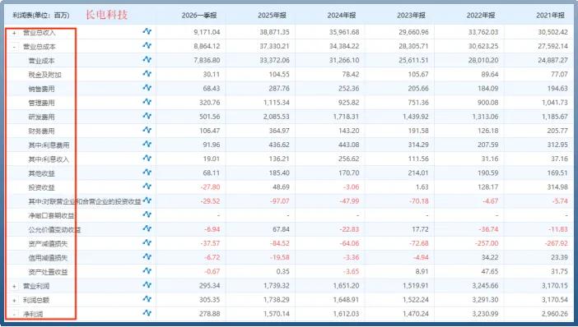Select the 2023年报 column header
Image resolution: width=578 pixels, height=327 pixels.
click(411, 16)
